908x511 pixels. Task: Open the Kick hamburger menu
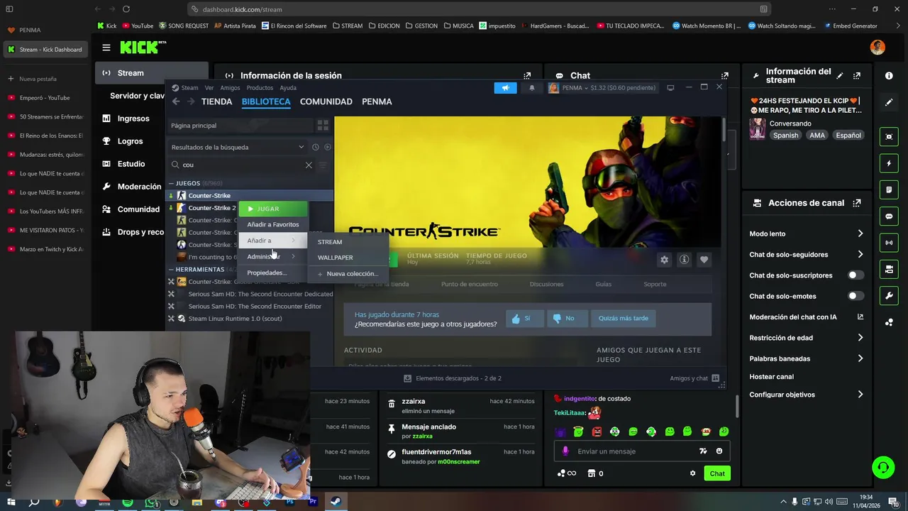(106, 48)
